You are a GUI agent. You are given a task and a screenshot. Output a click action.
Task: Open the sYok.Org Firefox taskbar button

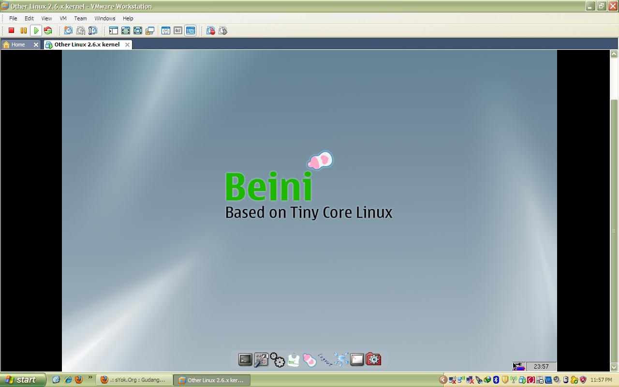(x=134, y=380)
